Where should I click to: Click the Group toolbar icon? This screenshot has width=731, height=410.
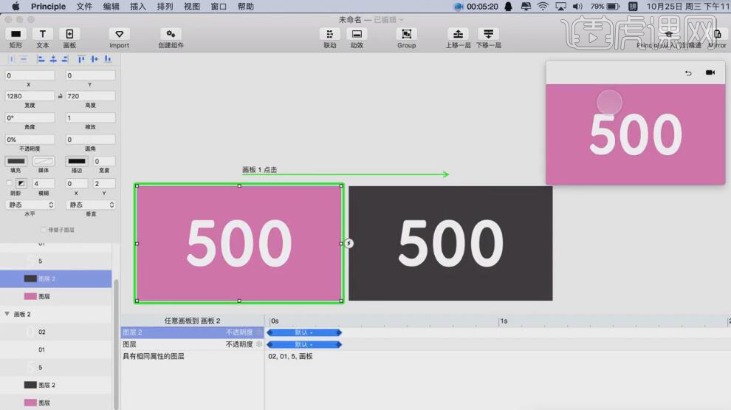click(406, 34)
